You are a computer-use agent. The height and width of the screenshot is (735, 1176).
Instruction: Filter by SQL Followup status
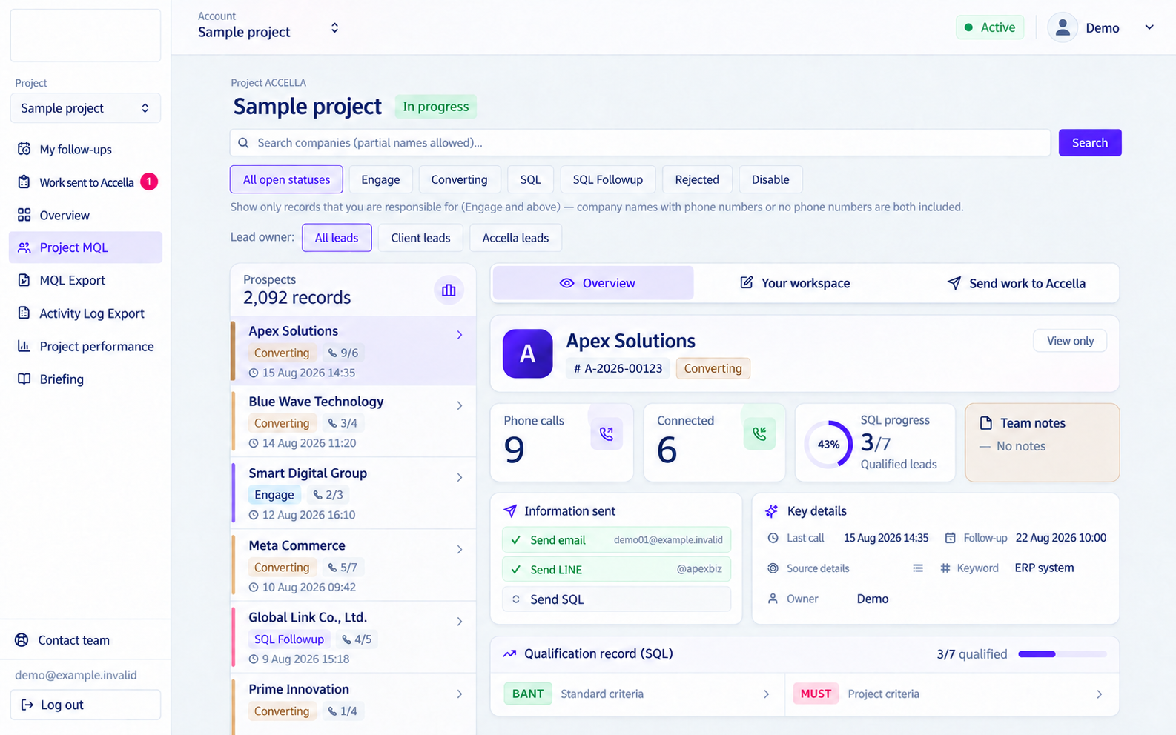click(x=607, y=179)
